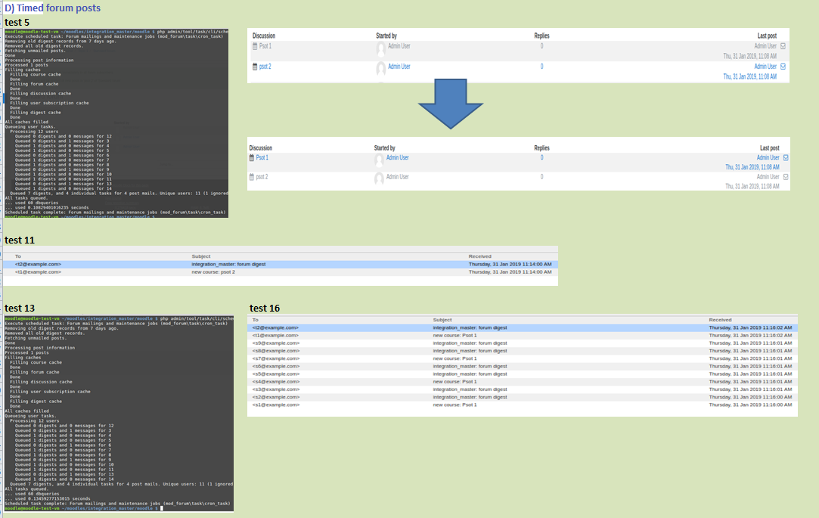
Task: Select the email sent to s8@example.com
Action: [x=523, y=351]
